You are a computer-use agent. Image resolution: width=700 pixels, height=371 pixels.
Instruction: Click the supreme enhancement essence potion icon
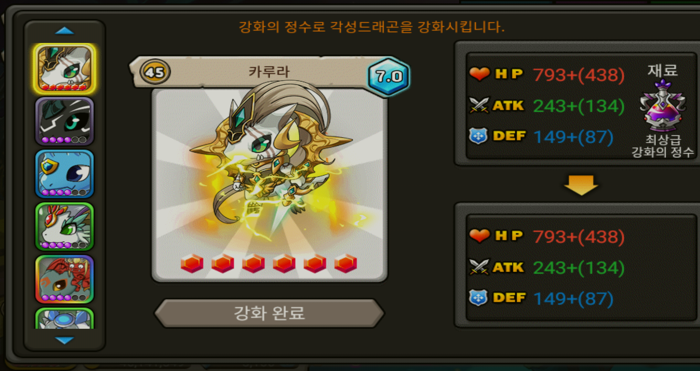(x=662, y=106)
